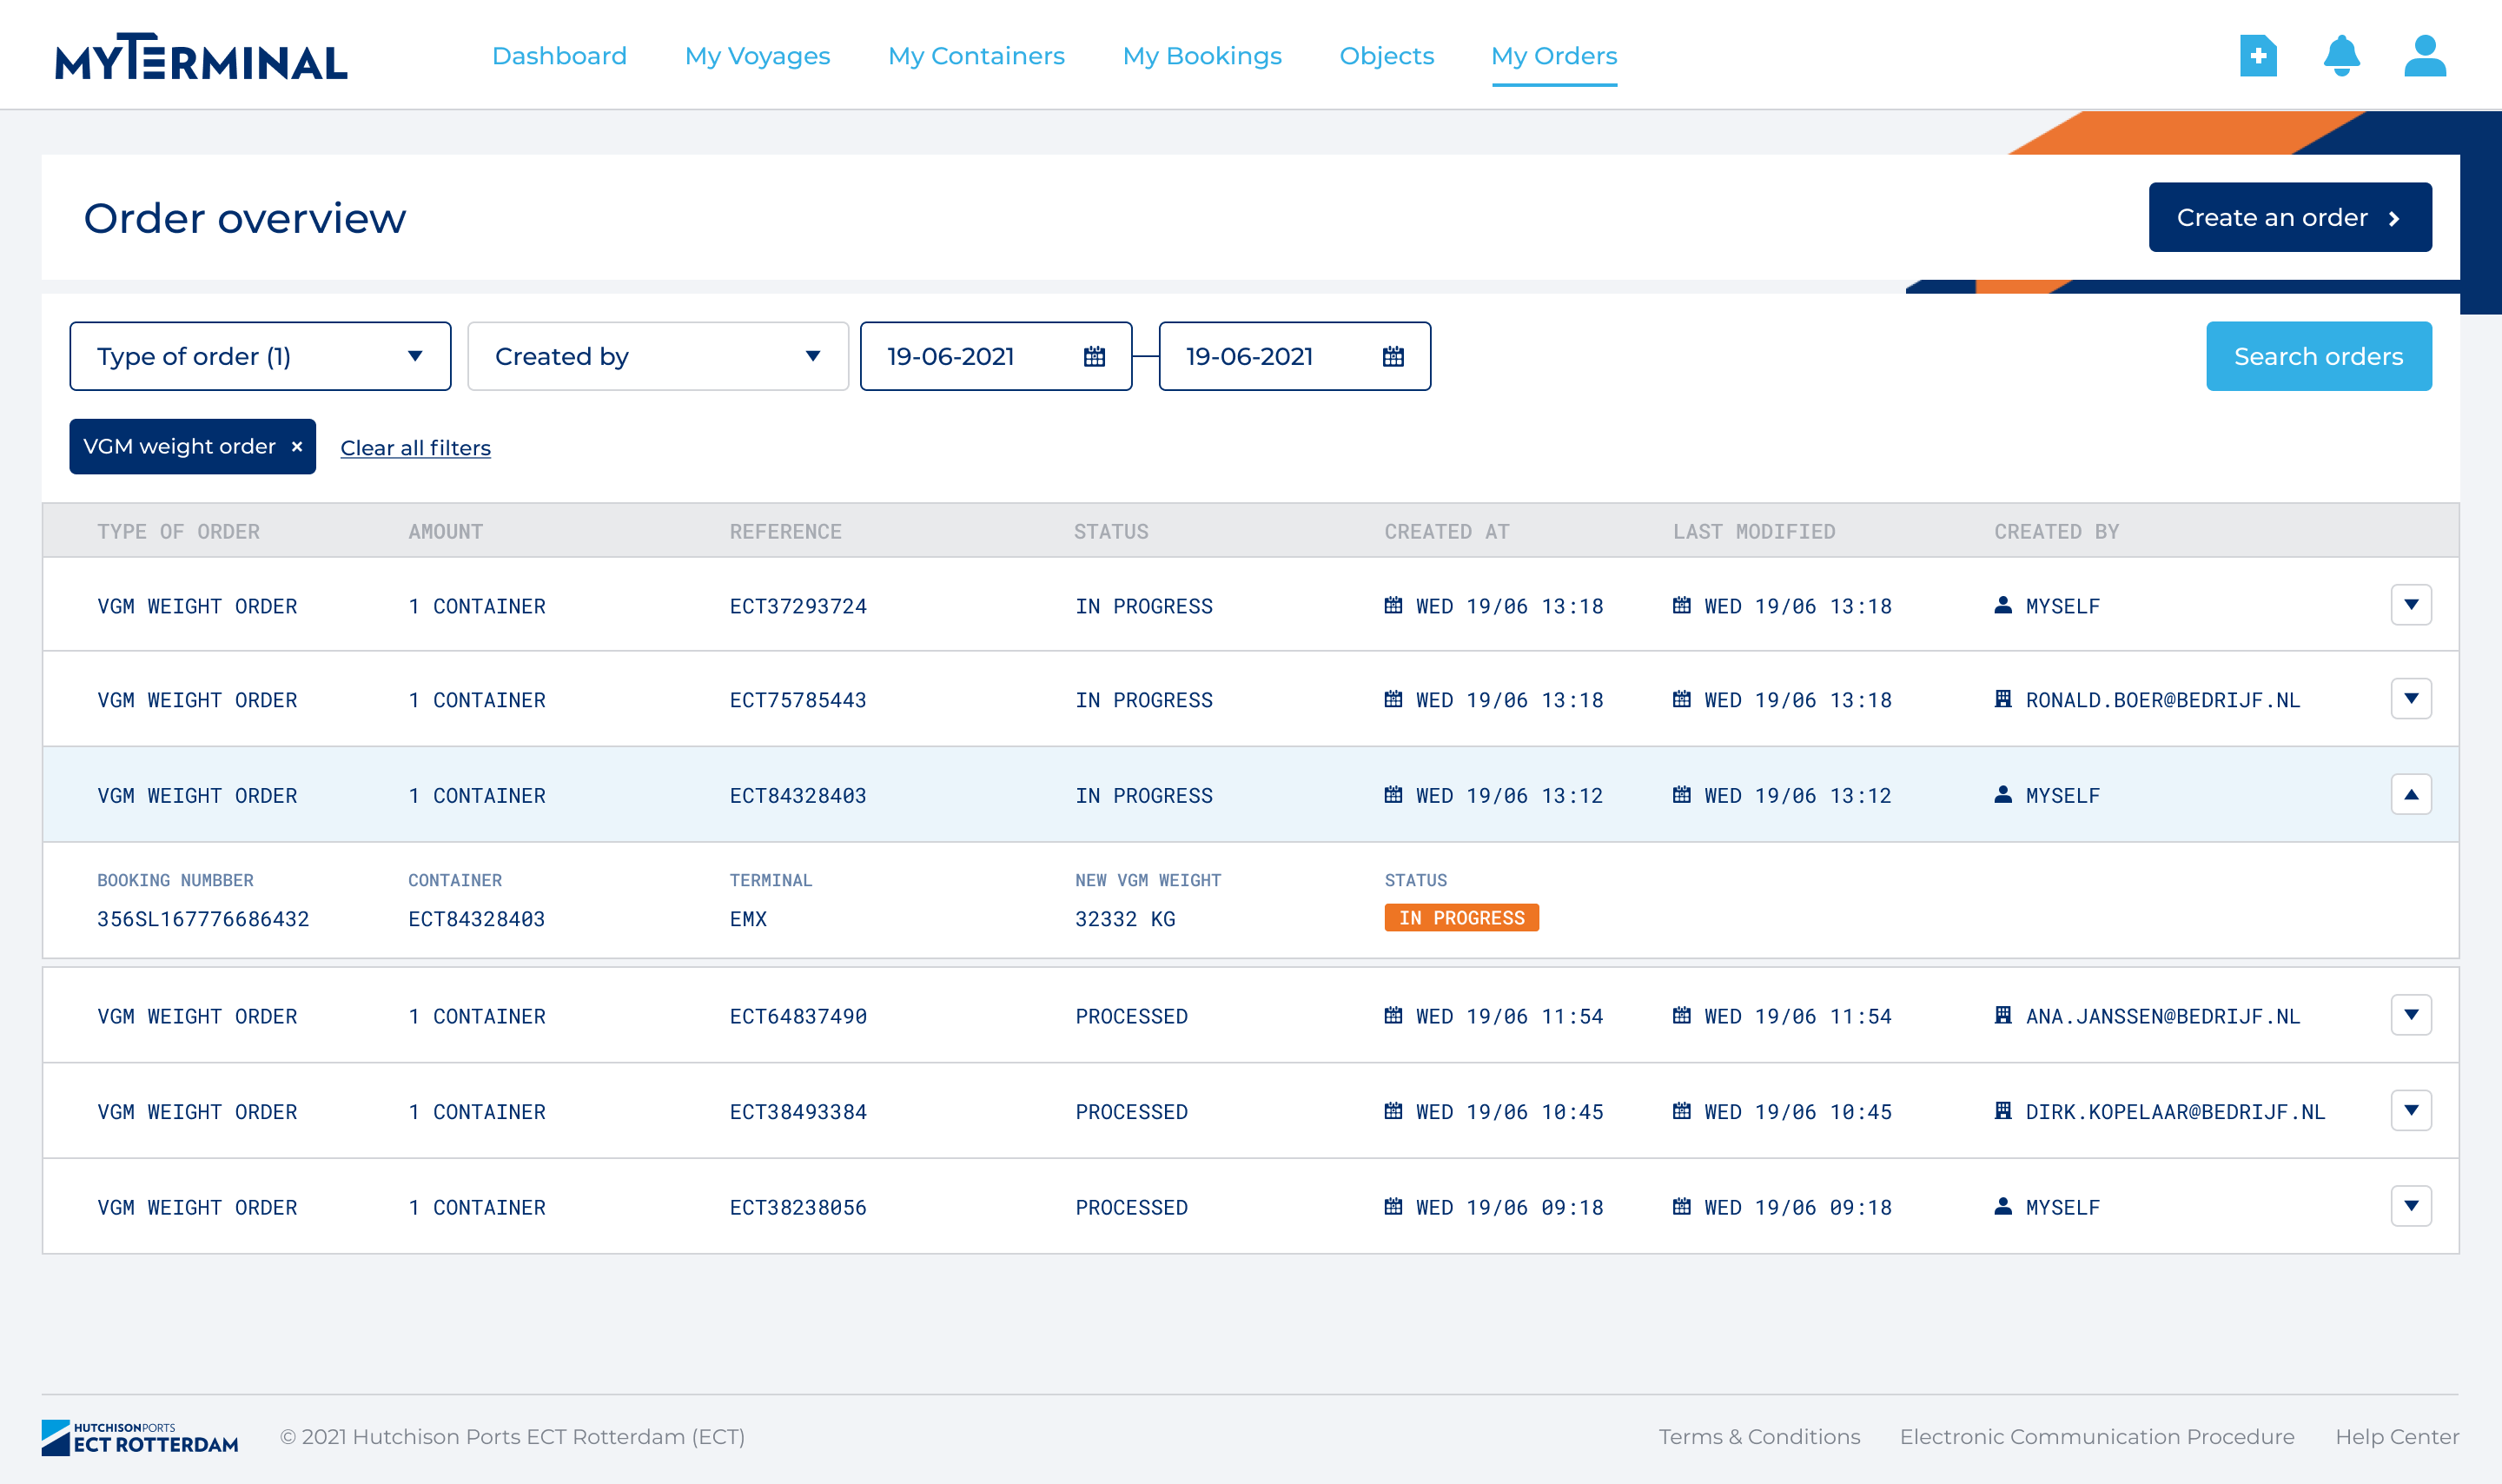Open Terms & Conditions link
This screenshot has height=1484, width=2502.
tap(1758, 1437)
